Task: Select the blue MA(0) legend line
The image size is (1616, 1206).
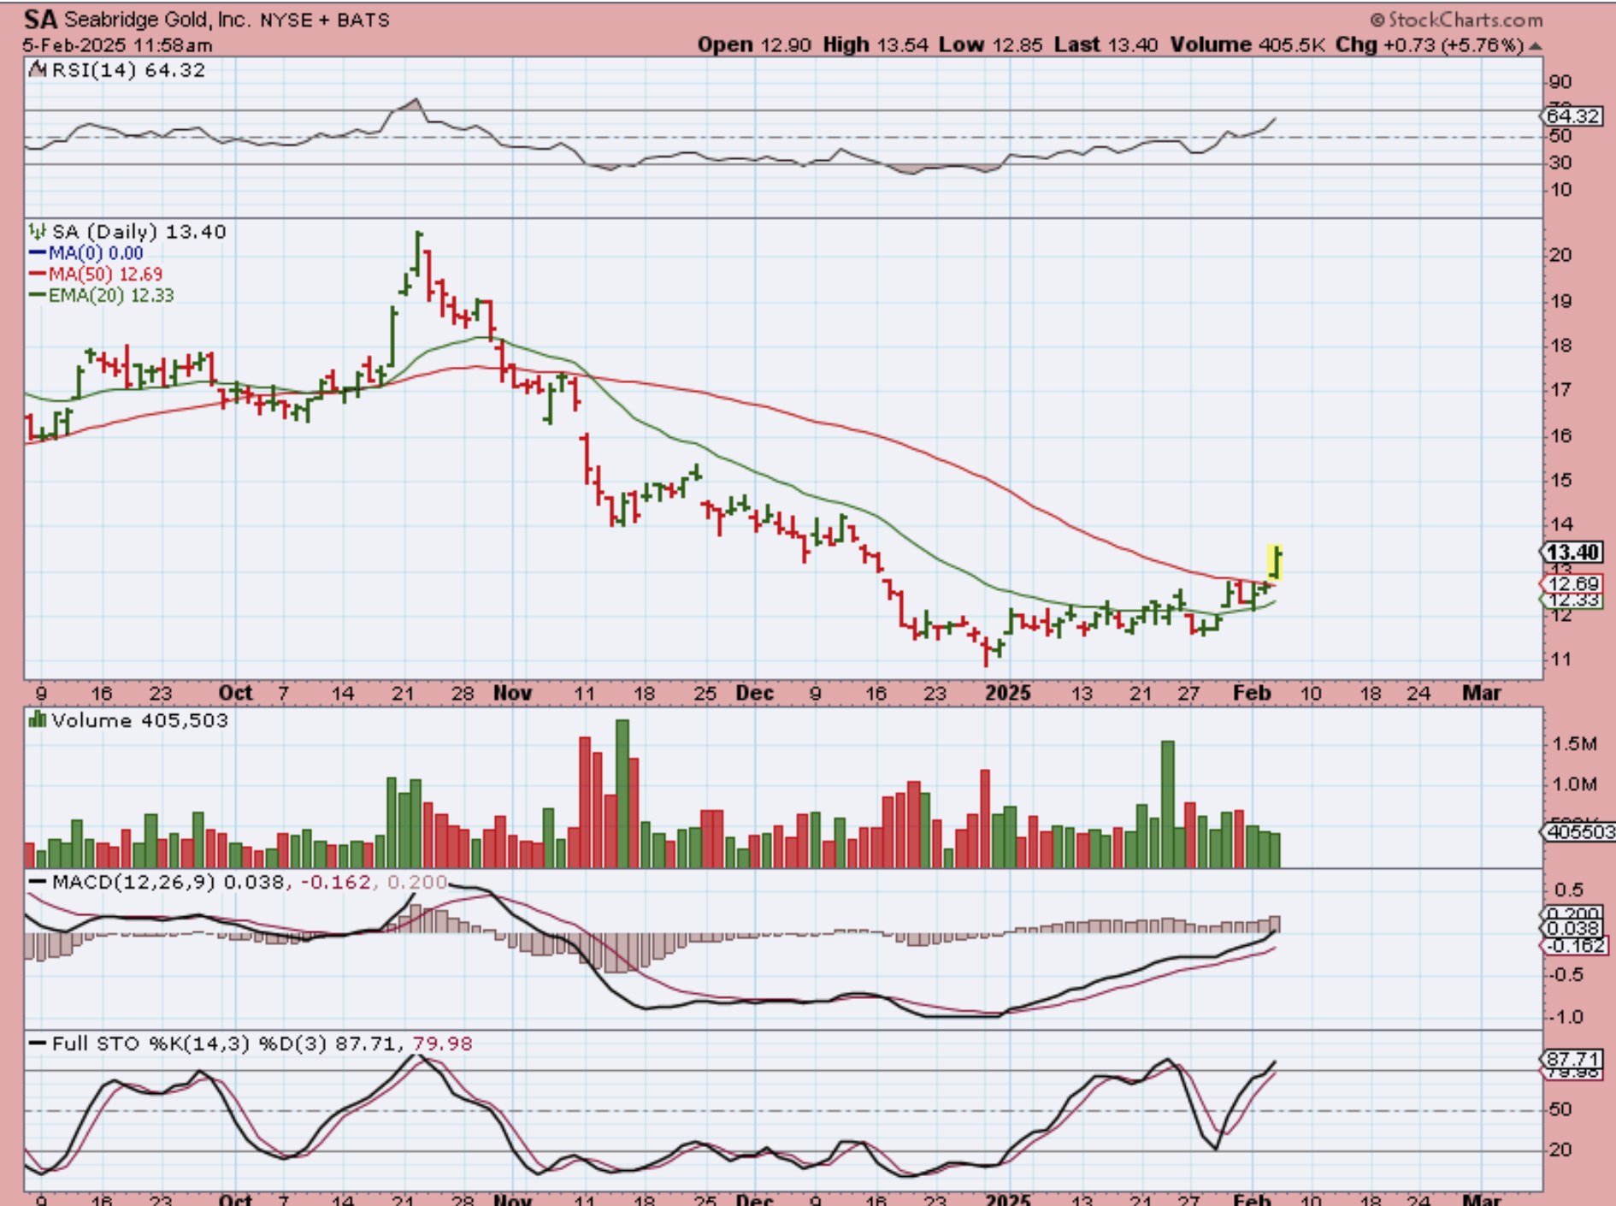Action: [x=38, y=253]
